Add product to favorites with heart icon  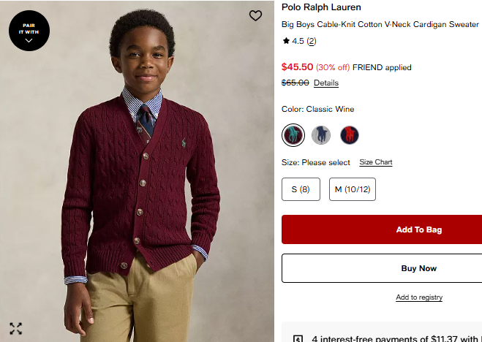click(x=255, y=15)
